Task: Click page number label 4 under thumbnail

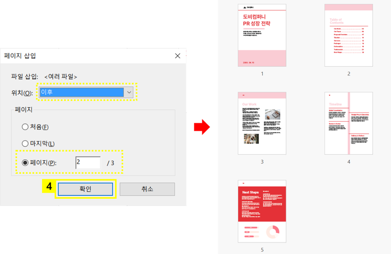Action: tap(349, 162)
